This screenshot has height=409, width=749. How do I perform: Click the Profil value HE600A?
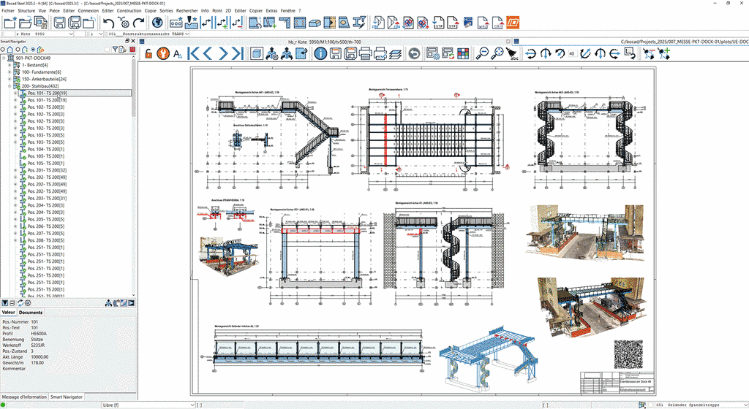39,333
